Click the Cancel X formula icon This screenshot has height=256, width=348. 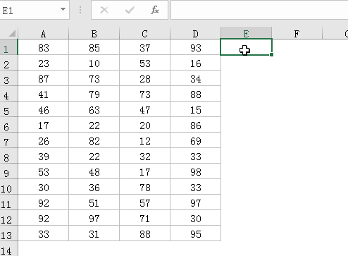pos(104,10)
